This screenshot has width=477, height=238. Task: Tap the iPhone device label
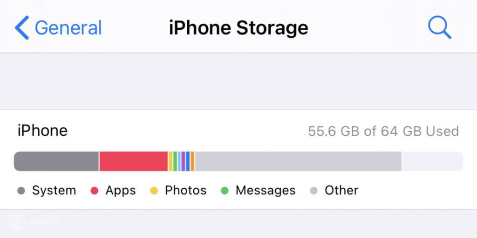coord(42,131)
